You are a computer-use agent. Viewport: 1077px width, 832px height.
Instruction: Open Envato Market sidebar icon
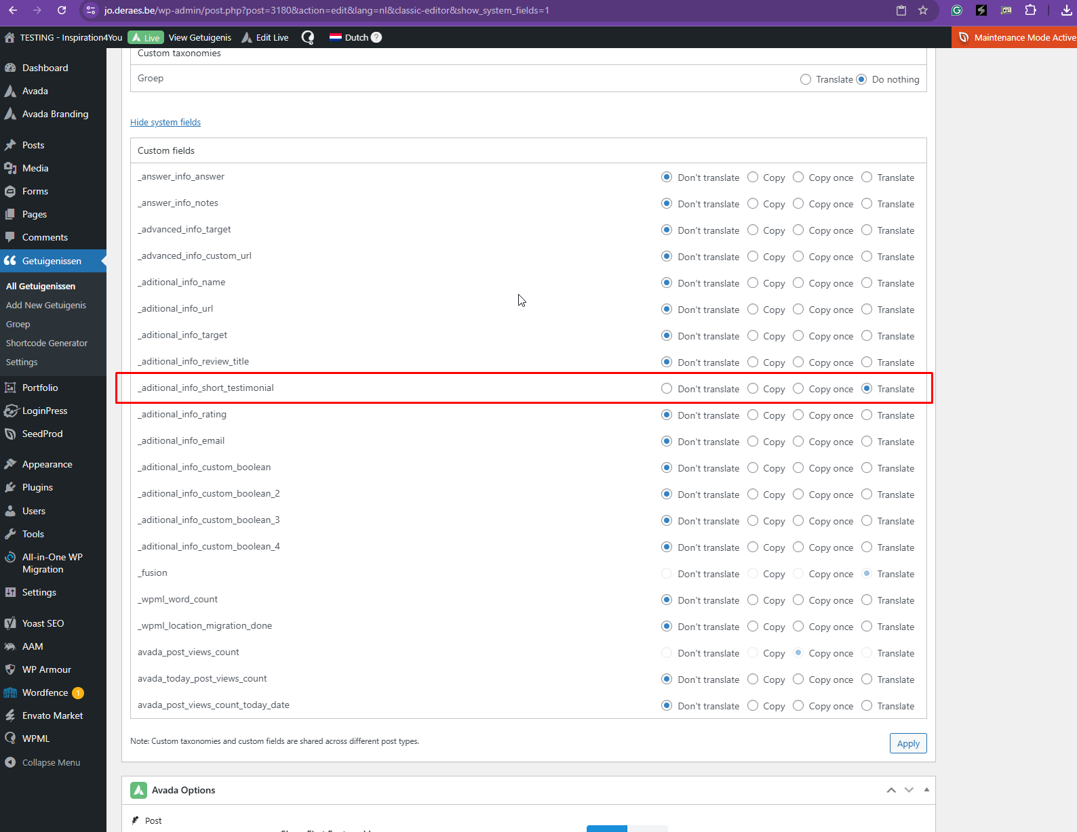point(10,715)
